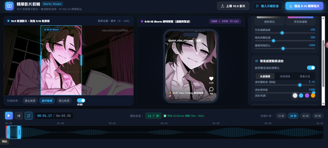Set clip length to 15 秒
This screenshot has width=328, height=148.
coord(281,116)
